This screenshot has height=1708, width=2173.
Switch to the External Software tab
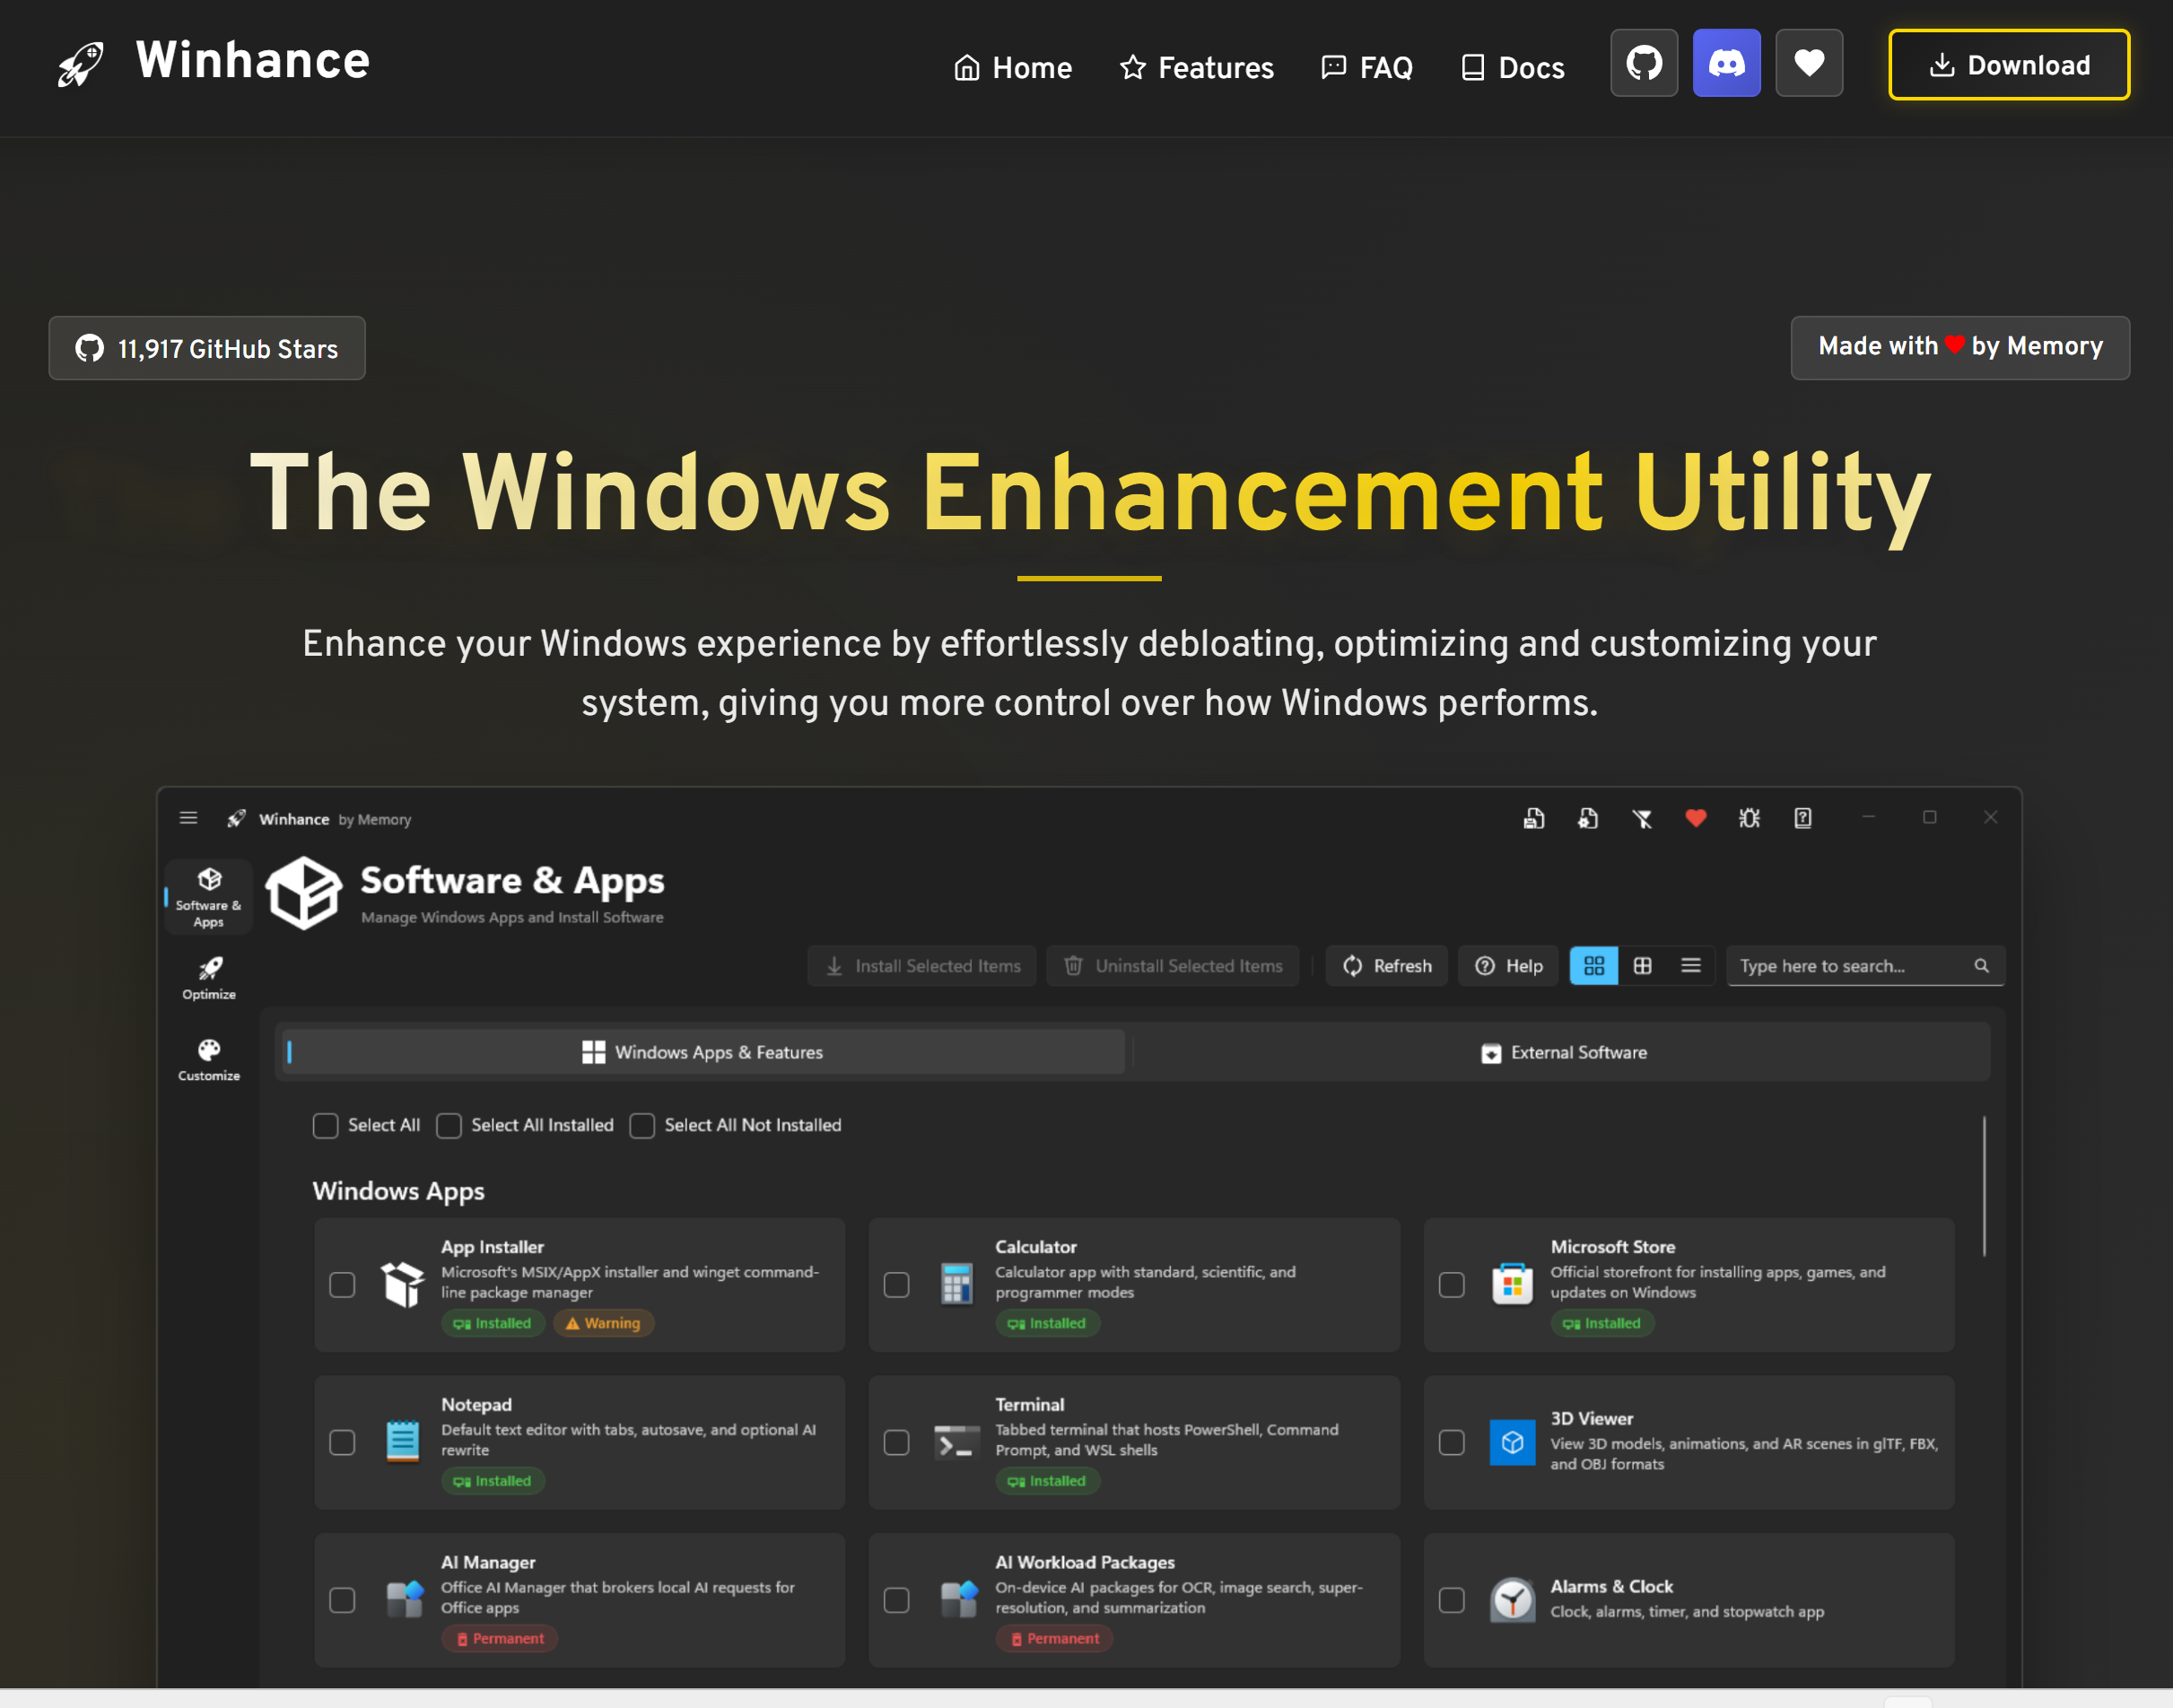point(1563,1052)
